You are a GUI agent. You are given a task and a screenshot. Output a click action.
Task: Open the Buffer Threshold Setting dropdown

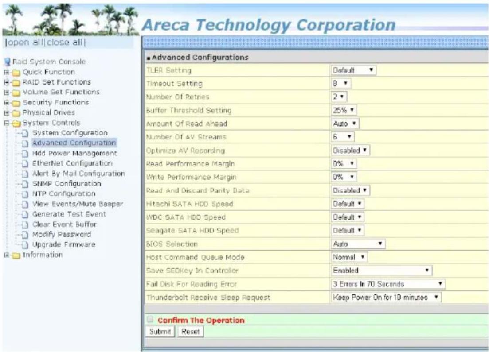344,110
